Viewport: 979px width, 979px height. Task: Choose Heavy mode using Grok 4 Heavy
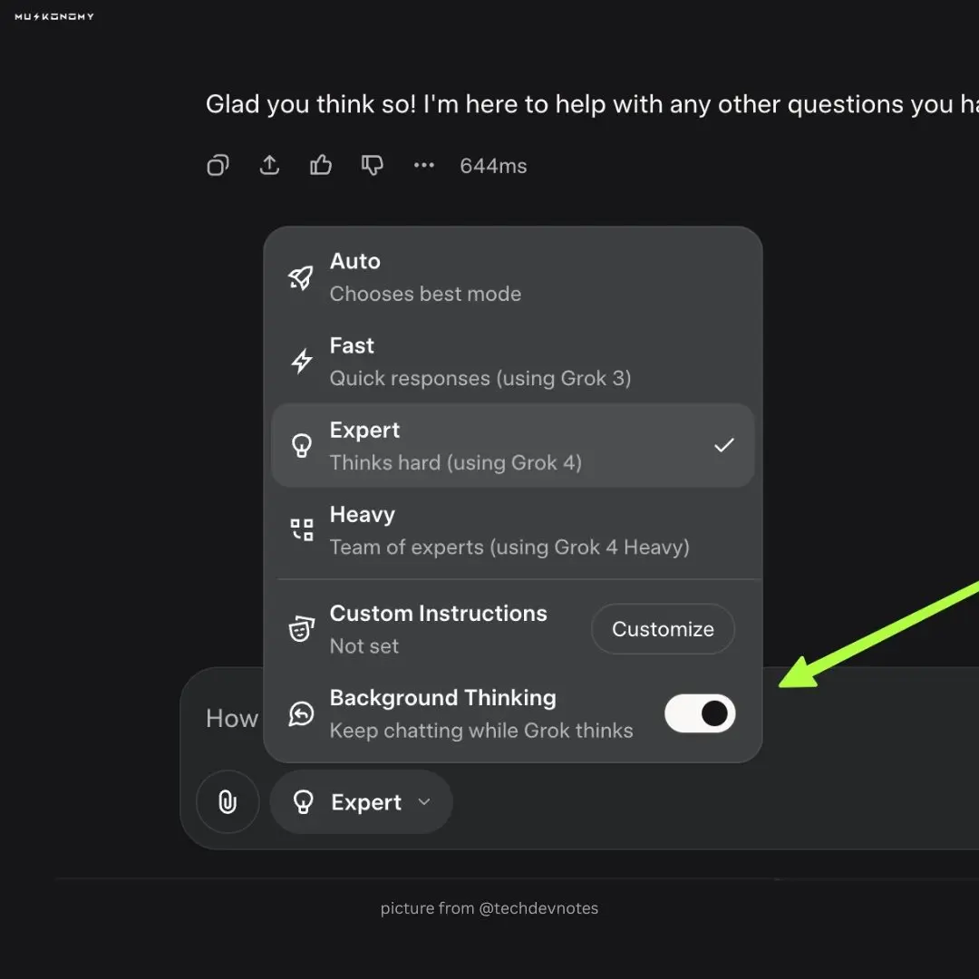(x=513, y=530)
